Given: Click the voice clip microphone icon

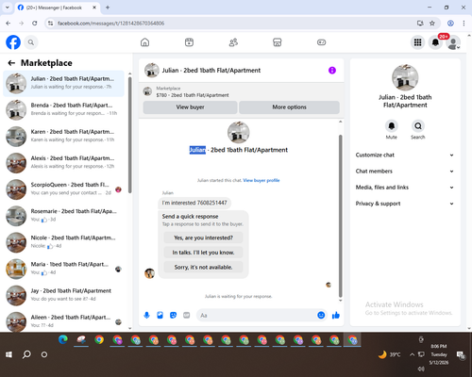Looking at the screenshot, I should (x=146, y=315).
